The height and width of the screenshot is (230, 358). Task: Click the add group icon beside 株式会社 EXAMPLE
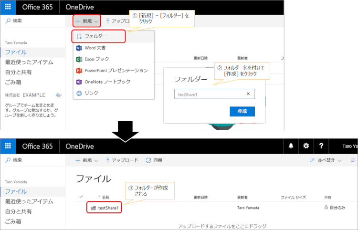(x=59, y=95)
